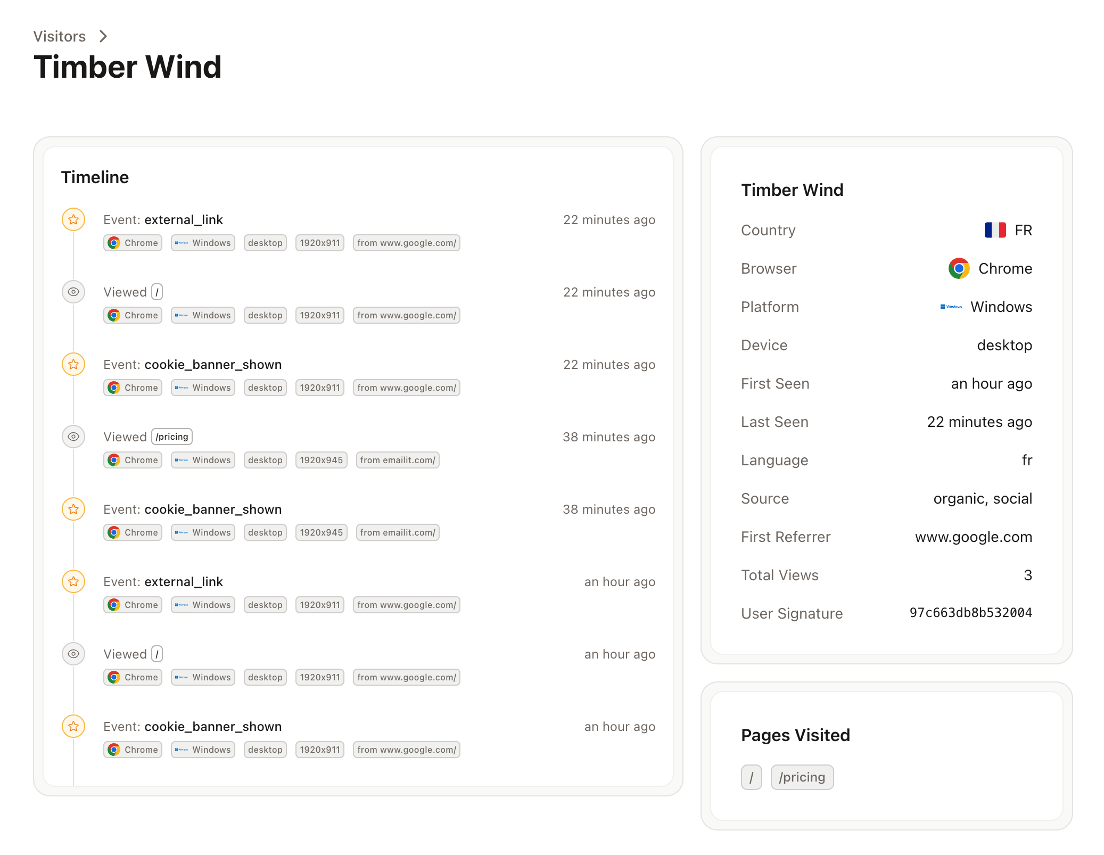Click the star icon beside external_link event
This screenshot has height=855, width=1104.
73,219
